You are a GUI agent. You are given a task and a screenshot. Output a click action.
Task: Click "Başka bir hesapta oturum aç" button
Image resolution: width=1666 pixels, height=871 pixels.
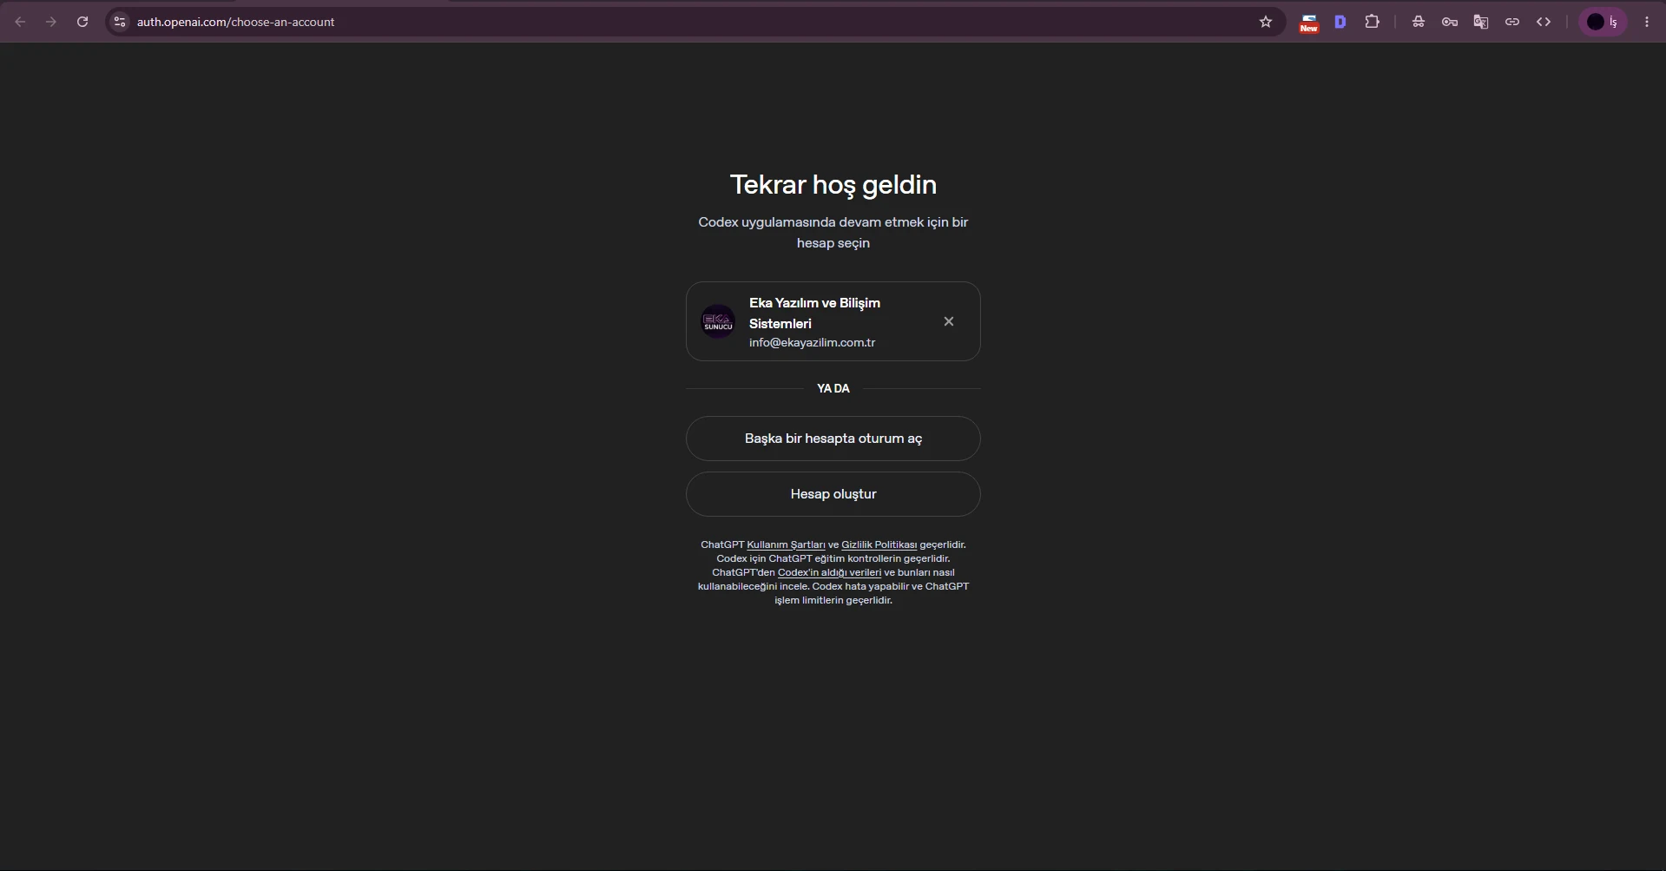[x=833, y=439]
